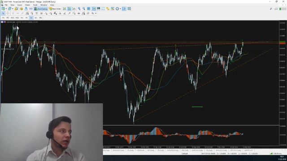This screenshot has width=287, height=161.
Task: Tile chart windows with grid icon
Action: click(89, 9)
